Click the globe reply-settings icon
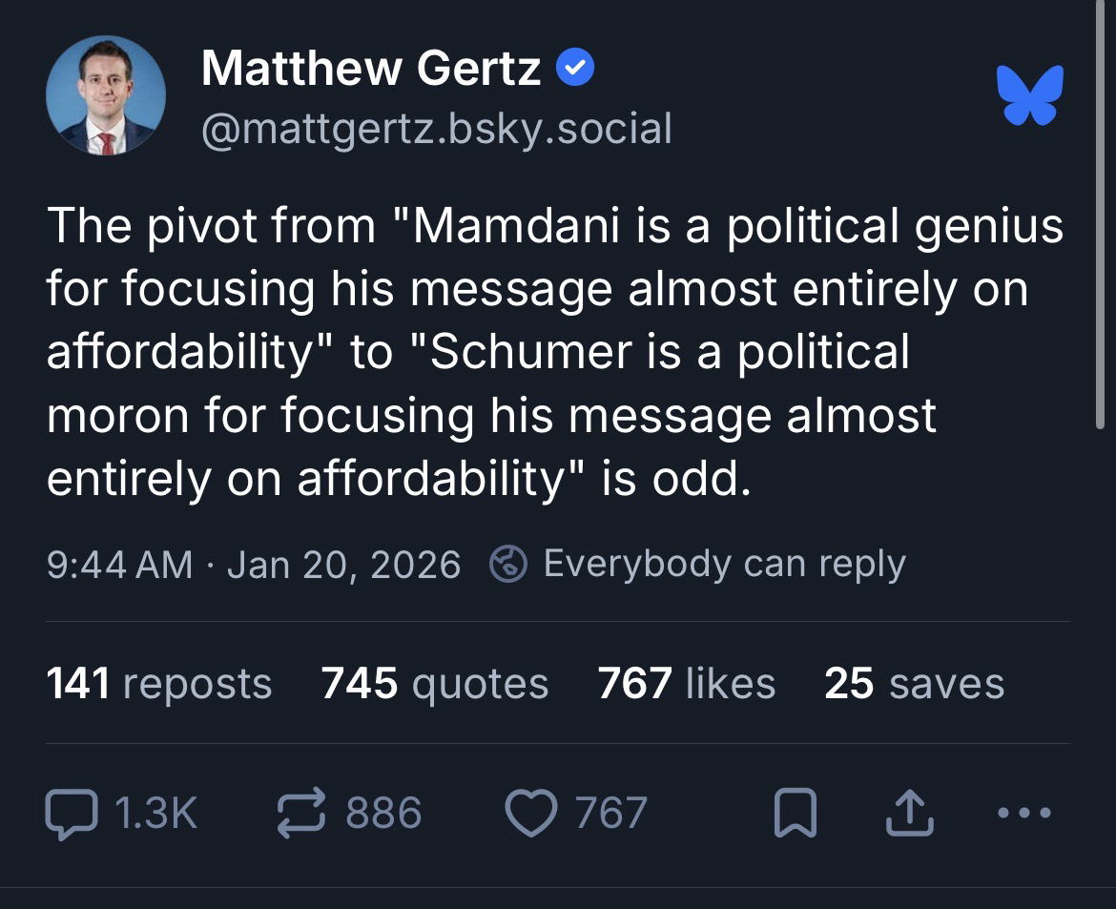Screen dimensions: 1116x909 pos(508,564)
